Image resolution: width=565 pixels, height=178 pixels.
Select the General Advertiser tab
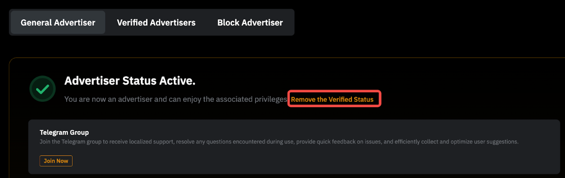58,22
